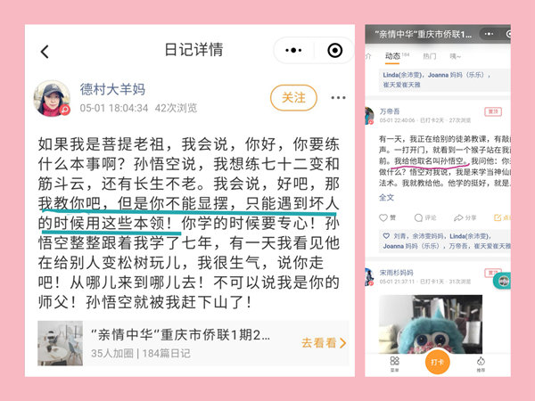Image resolution: width=535 pixels, height=401 pixels.
Task: Open the 亲情中华 circle thumbnail image
Action: 60,343
